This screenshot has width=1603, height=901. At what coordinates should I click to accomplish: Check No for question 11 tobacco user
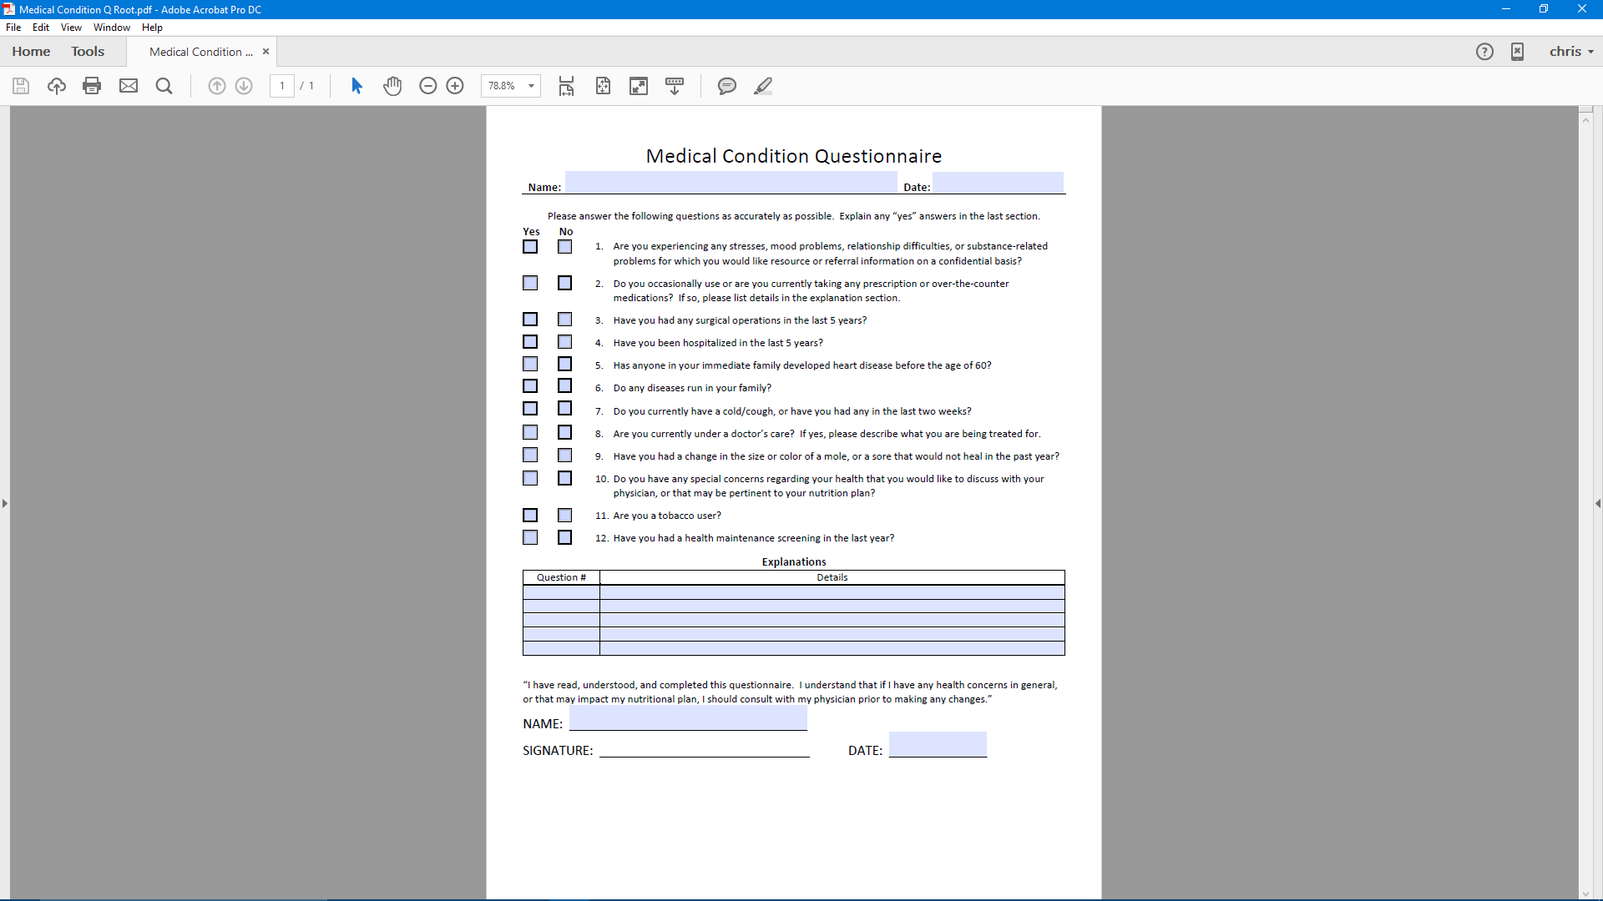pyautogui.click(x=565, y=516)
